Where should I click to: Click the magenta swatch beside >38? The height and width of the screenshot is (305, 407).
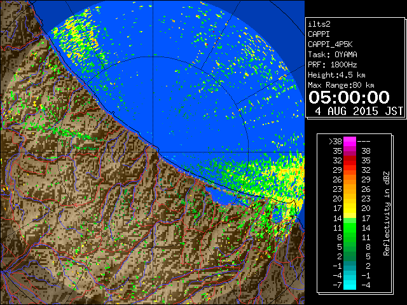point(350,142)
